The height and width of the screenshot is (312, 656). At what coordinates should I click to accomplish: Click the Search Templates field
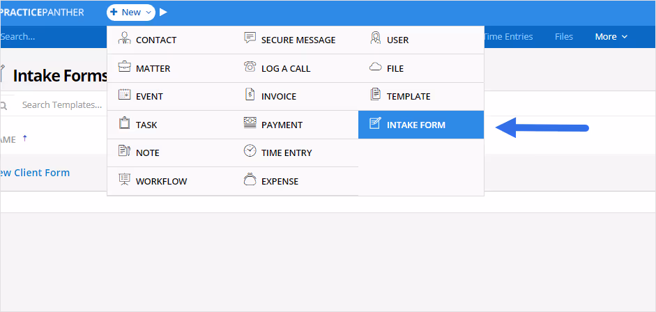pyautogui.click(x=63, y=105)
